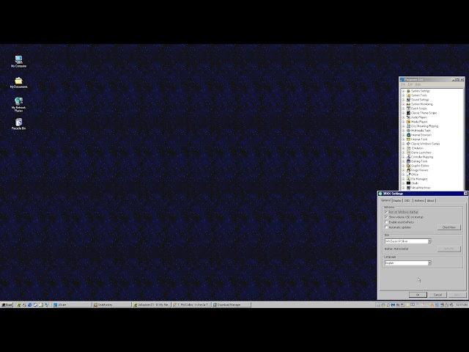The image size is (469, 352).
Task: Open My Computer desktop icon
Action: (x=18, y=59)
